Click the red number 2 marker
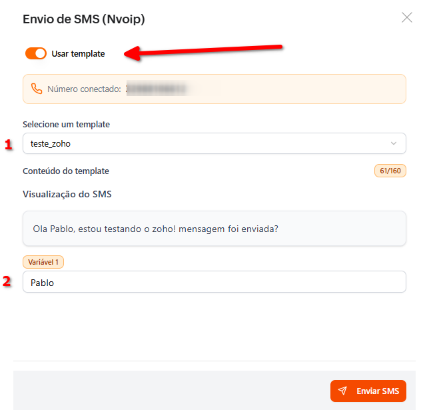The height and width of the screenshot is (410, 423). pyautogui.click(x=7, y=281)
